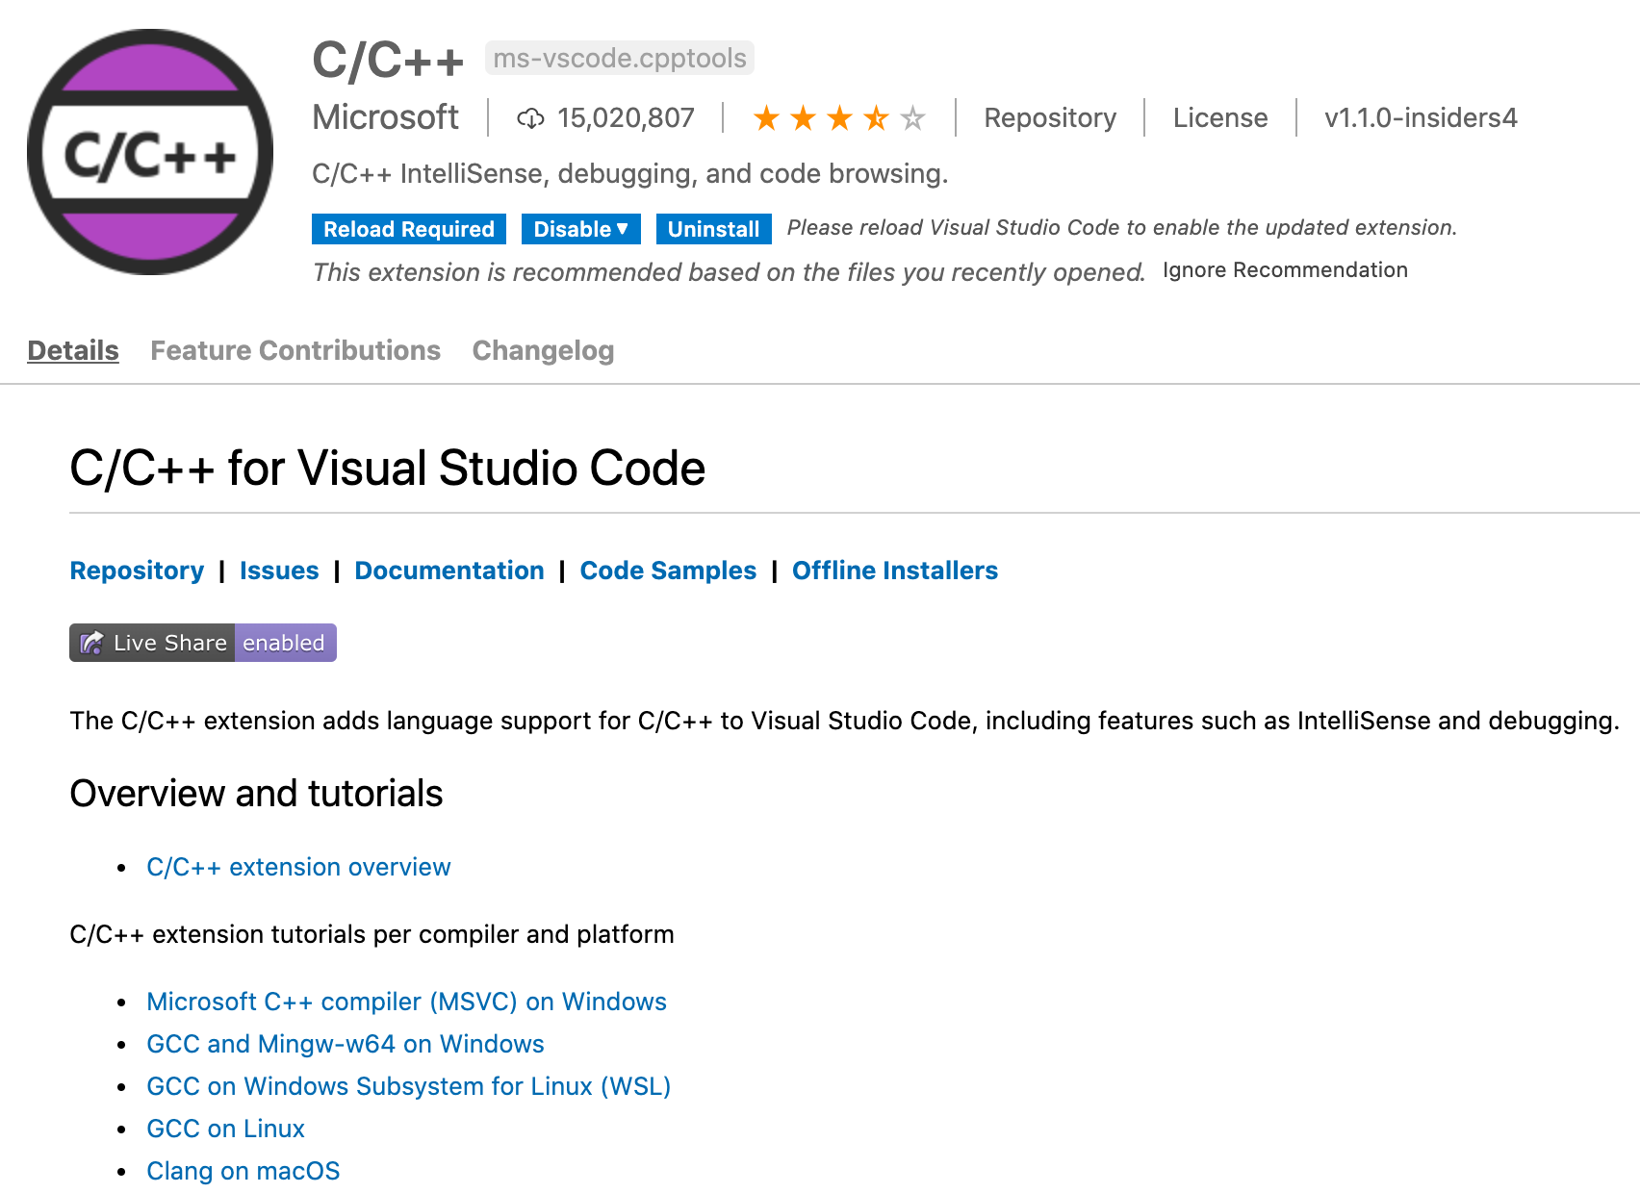The image size is (1640, 1193).
Task: Open the Repository link in header
Action: click(x=1050, y=118)
